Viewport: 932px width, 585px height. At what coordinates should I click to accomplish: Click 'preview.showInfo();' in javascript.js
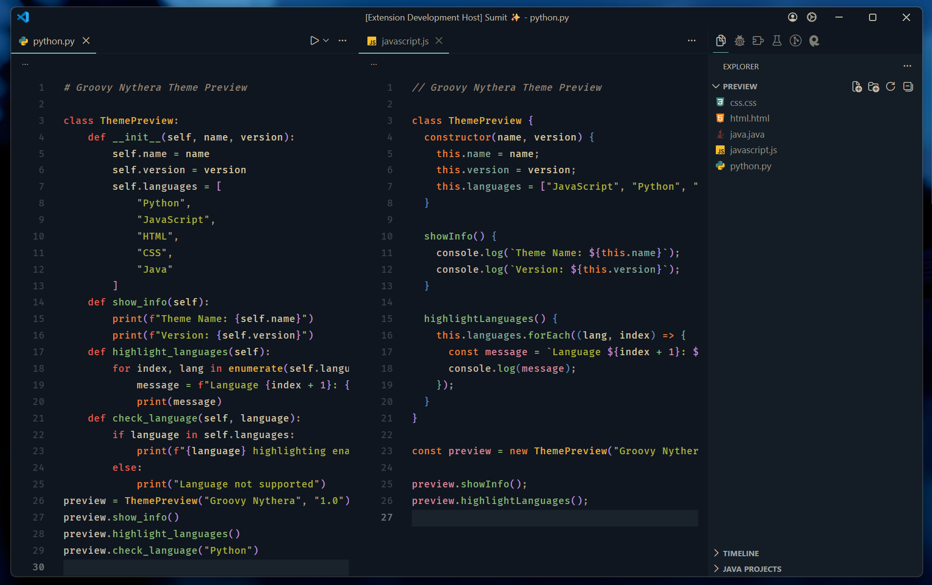(x=469, y=484)
